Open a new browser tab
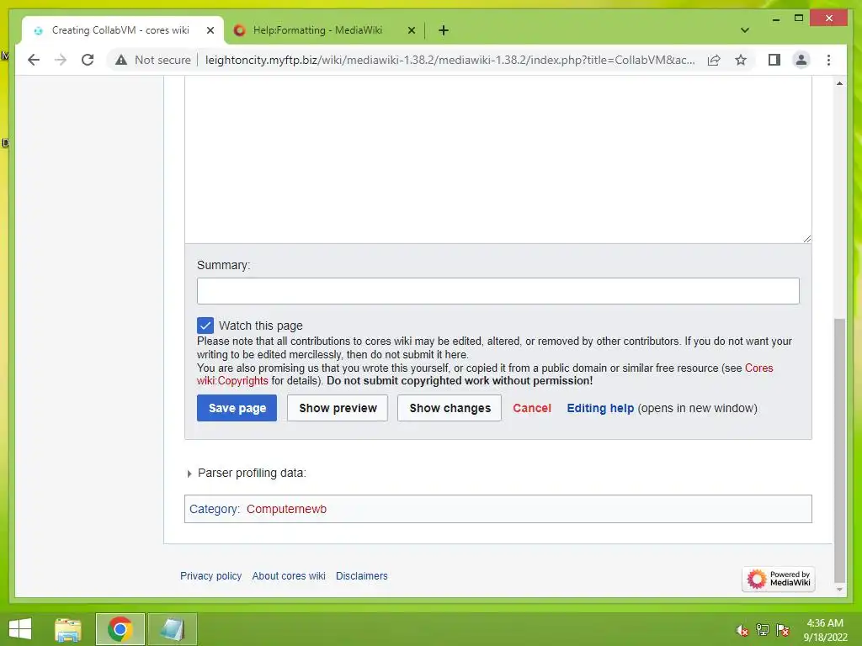Viewport: 862px width, 646px height. pyautogui.click(x=444, y=30)
